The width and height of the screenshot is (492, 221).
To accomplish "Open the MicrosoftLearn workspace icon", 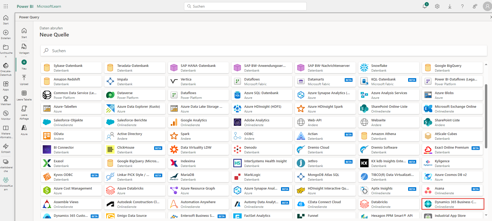I will click(6, 184).
